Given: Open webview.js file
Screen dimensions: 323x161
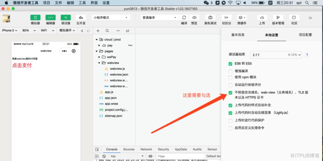Looking at the screenshot, I should point(117,69).
